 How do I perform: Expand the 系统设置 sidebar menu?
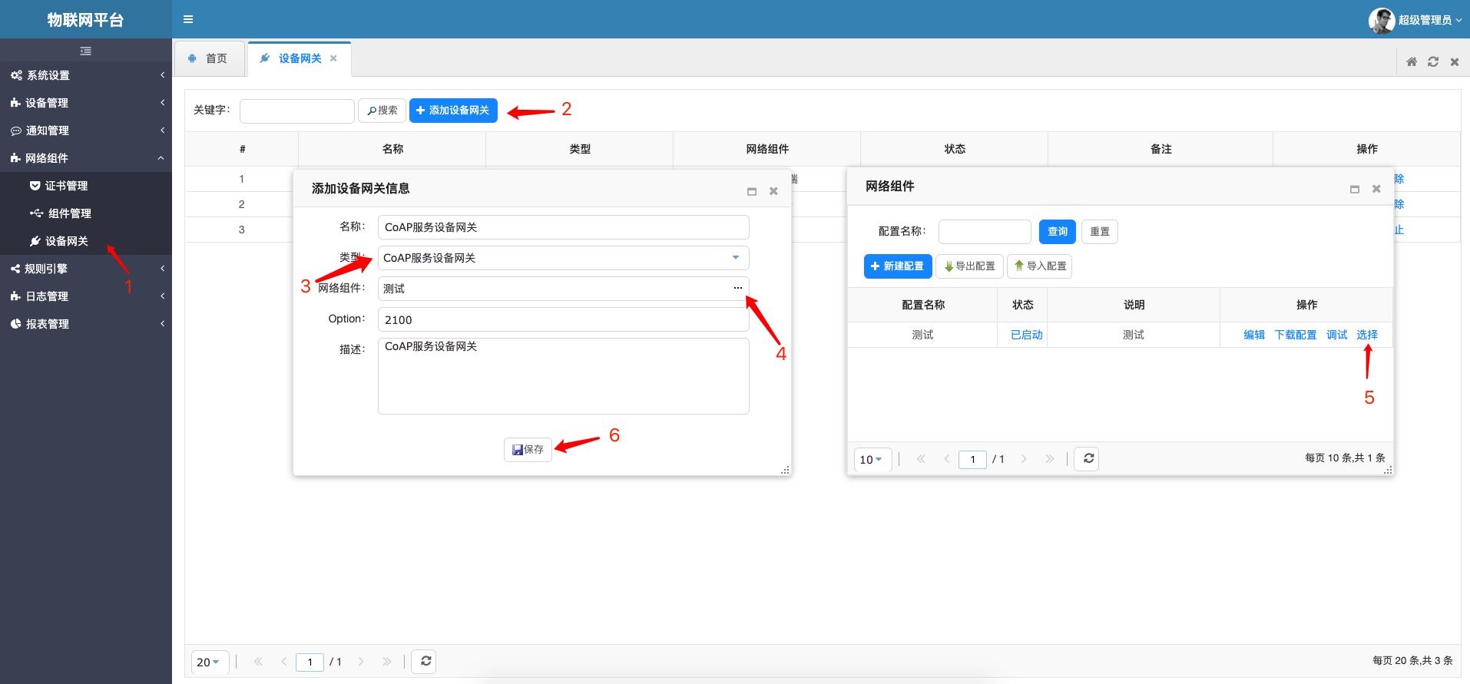click(x=86, y=75)
